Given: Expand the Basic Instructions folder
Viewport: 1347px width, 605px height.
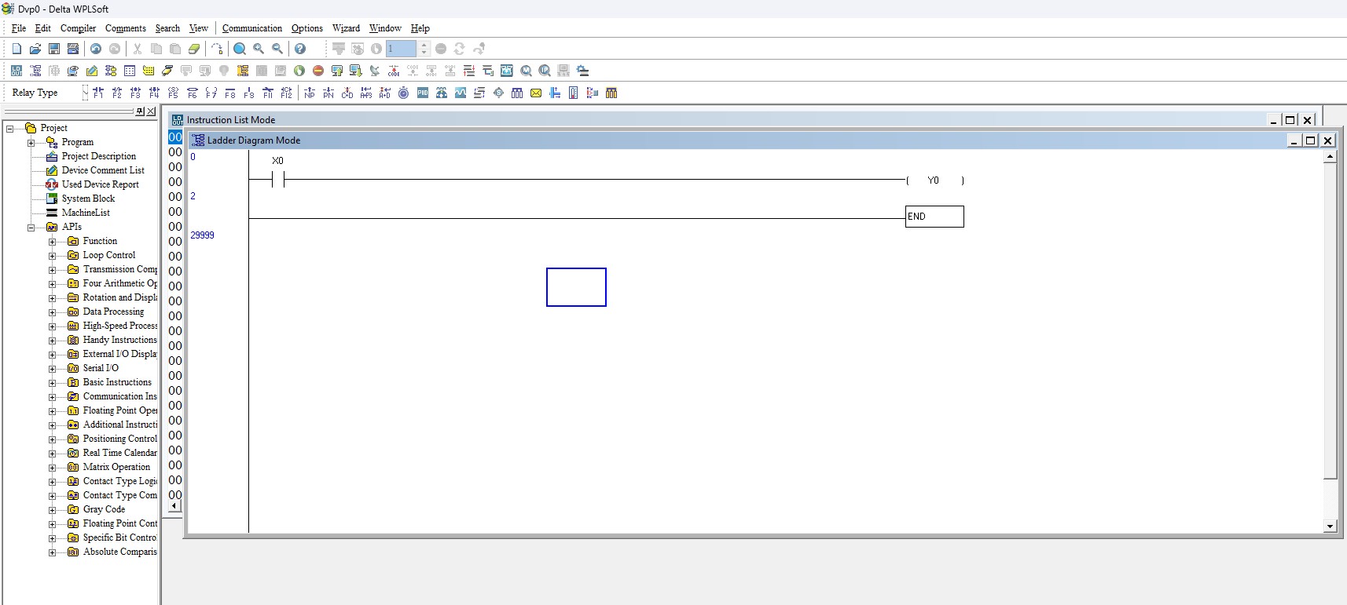Looking at the screenshot, I should point(53,383).
